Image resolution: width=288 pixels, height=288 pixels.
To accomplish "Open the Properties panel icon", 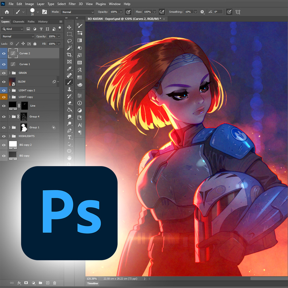I will [x=80, y=95].
